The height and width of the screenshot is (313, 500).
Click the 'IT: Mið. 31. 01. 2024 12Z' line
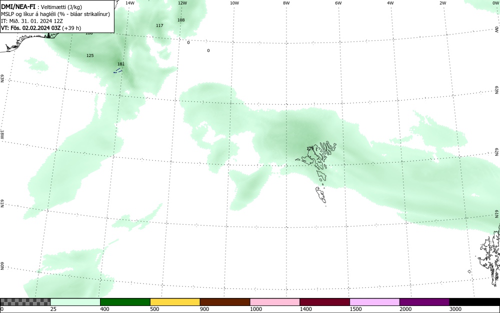[x=32, y=21]
